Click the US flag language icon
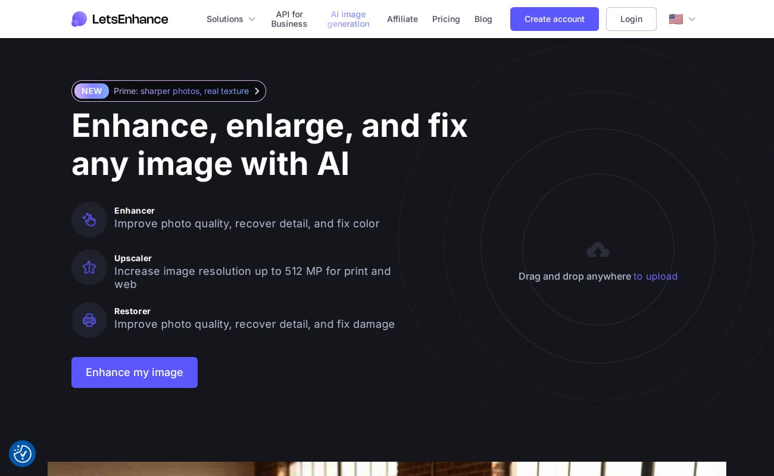Image resolution: width=774 pixels, height=476 pixels. 676,19
